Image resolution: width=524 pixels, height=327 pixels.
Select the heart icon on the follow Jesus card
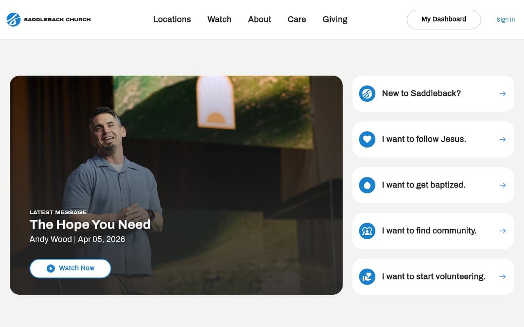(x=367, y=139)
